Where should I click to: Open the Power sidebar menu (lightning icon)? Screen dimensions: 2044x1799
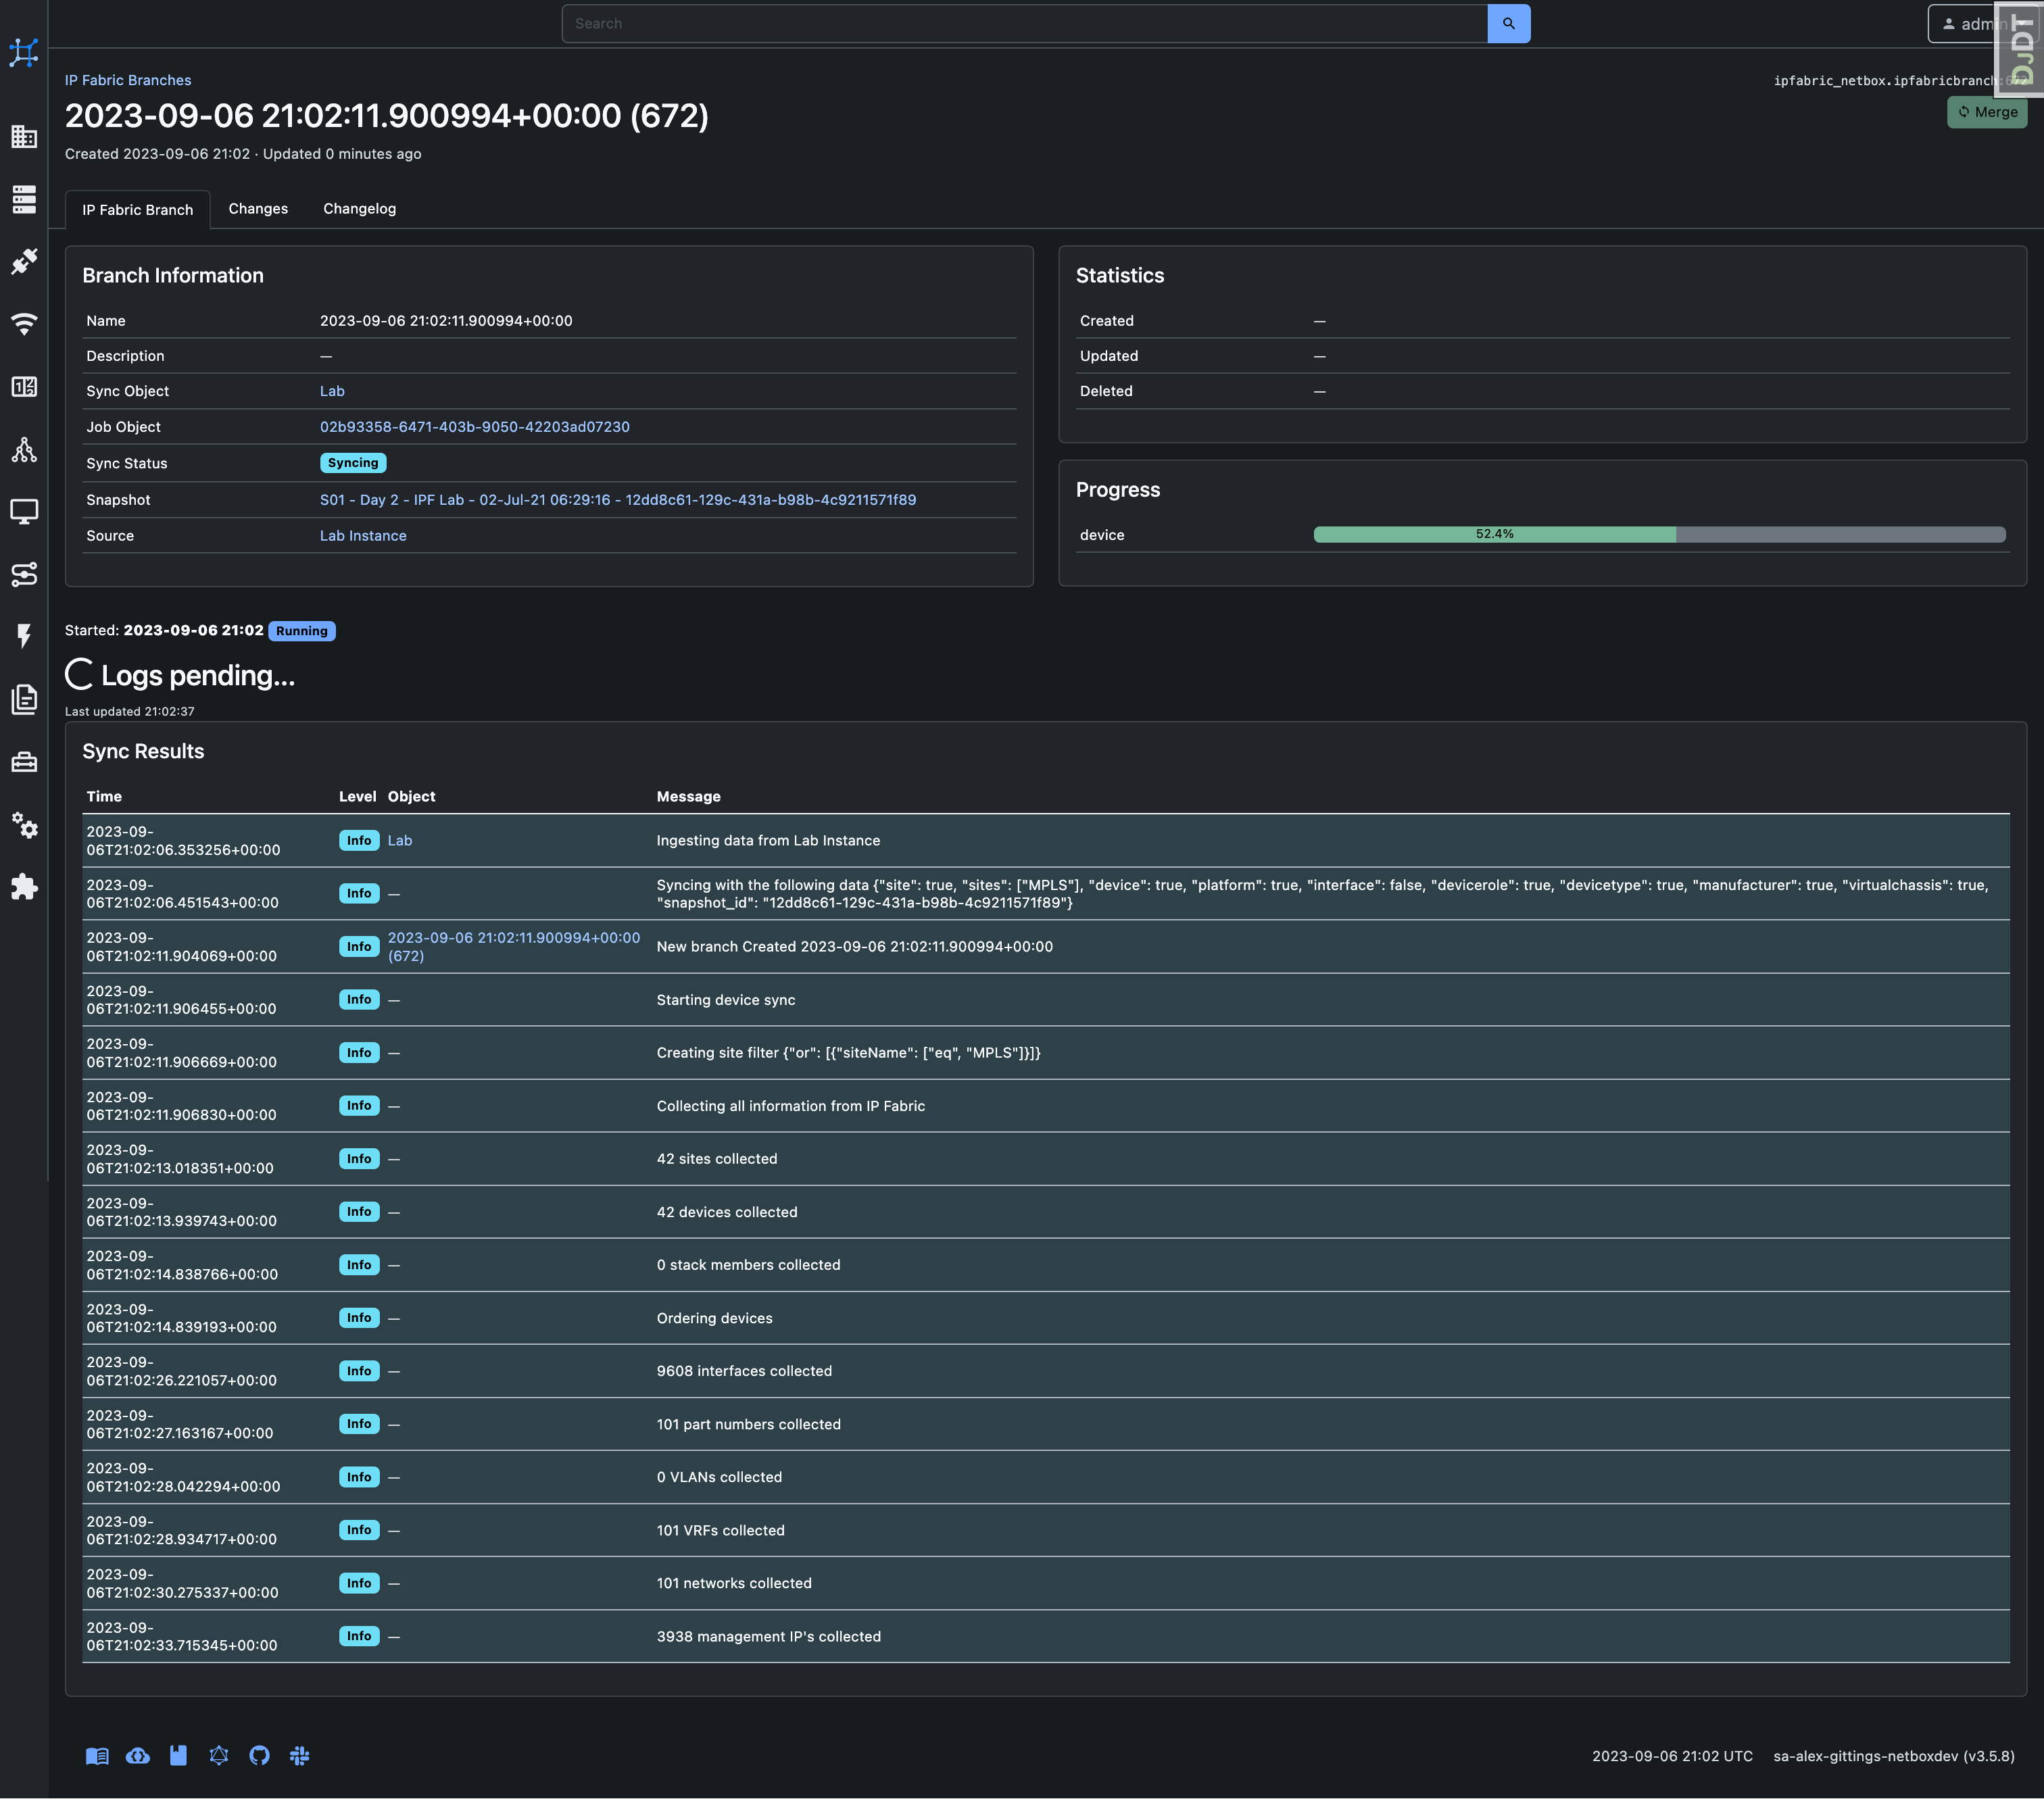24,636
